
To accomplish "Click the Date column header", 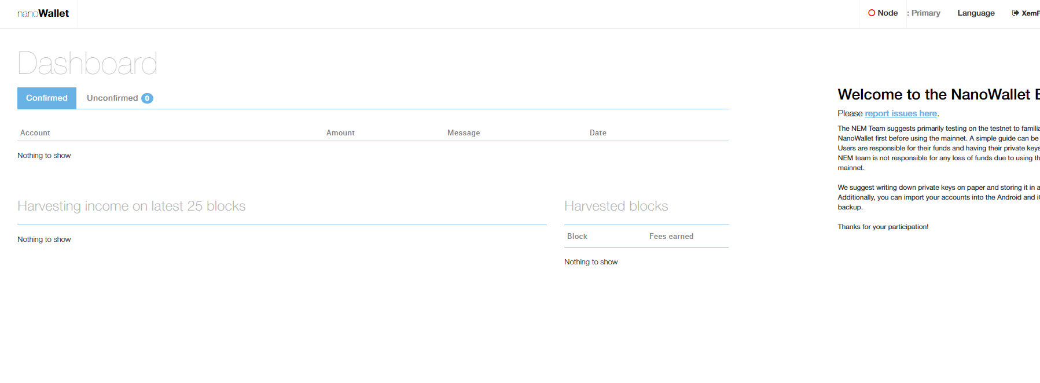I will 598,132.
